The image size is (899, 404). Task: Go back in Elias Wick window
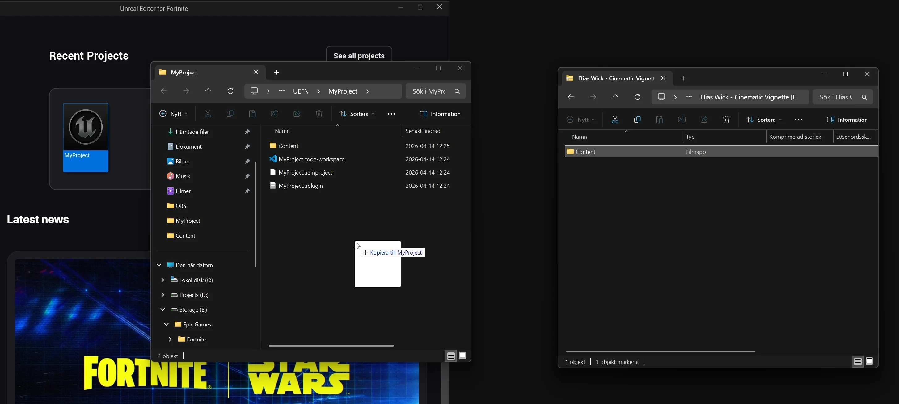click(x=571, y=97)
